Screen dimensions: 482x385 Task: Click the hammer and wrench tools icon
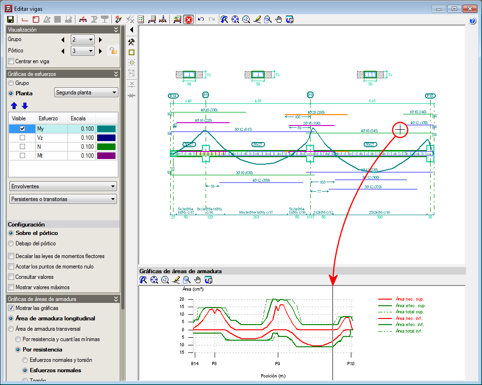pyautogui.click(x=132, y=42)
